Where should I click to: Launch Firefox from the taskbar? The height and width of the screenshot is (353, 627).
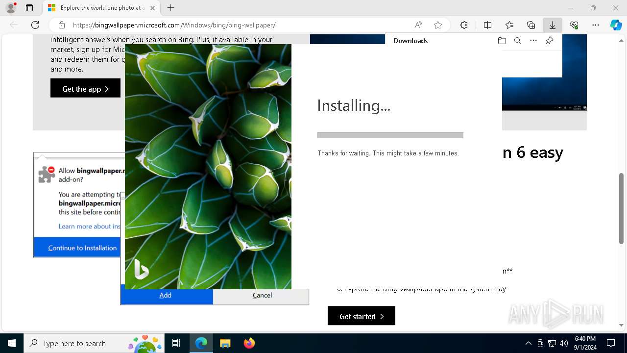(x=249, y=343)
